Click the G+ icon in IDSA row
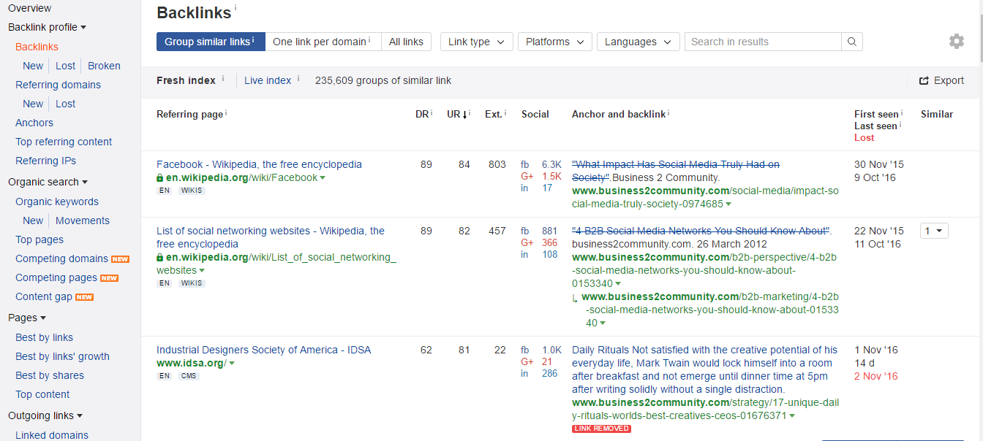 click(x=527, y=361)
